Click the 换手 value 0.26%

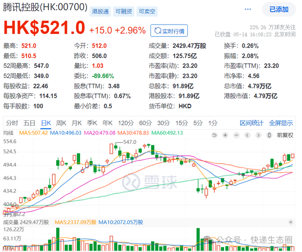click(250, 46)
